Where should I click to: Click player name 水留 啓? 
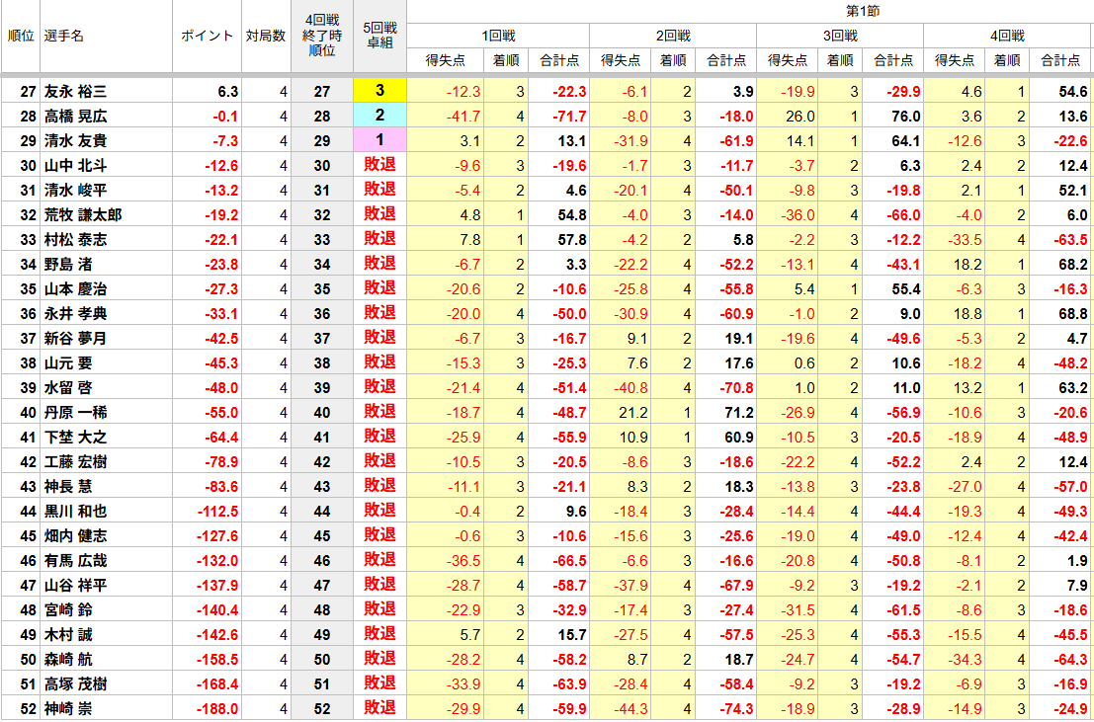coord(67,388)
